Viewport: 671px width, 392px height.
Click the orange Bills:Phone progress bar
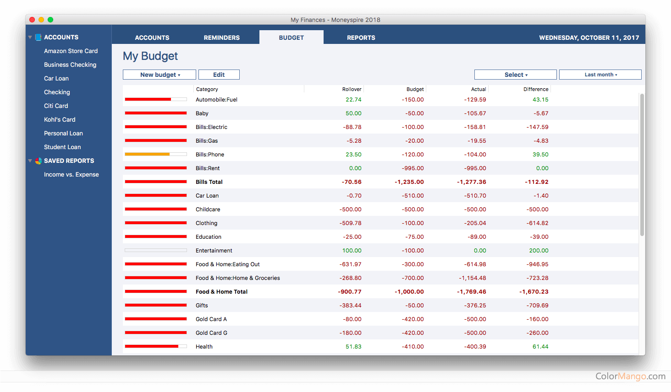tap(155, 155)
